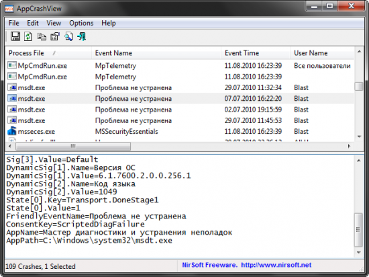
Task: Click MpTelemetry in the second MpCmdRun.exe row
Action: point(115,77)
